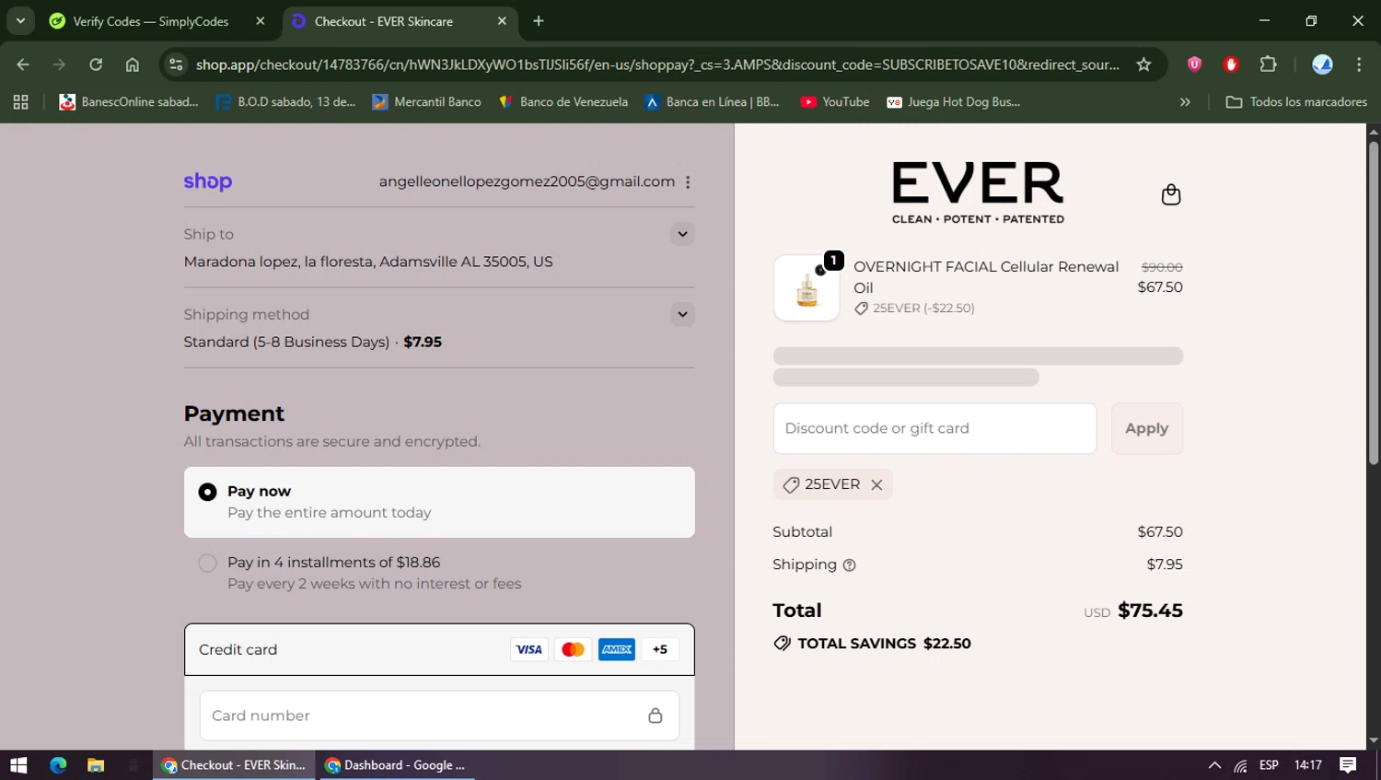This screenshot has width=1381, height=780.
Task: Open the Chrome extensions puzzle icon
Action: (1268, 64)
